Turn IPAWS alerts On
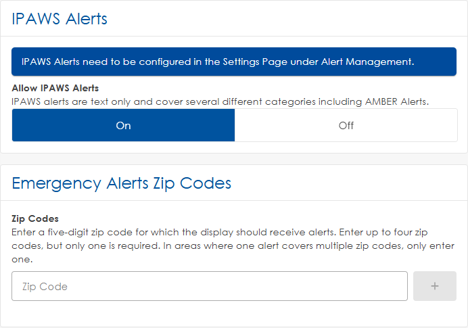This screenshot has height=328, width=468. coord(123,125)
